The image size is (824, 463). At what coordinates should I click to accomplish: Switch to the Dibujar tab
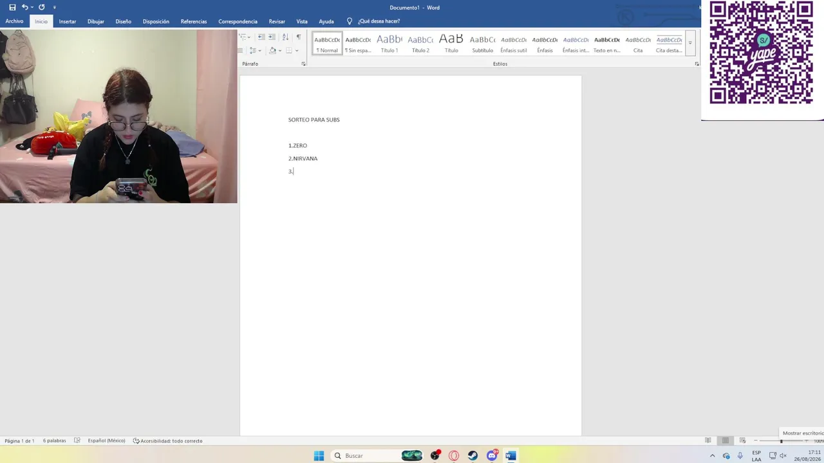pyautogui.click(x=96, y=21)
